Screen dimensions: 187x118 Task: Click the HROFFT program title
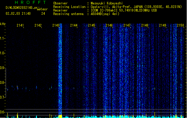[31, 2]
